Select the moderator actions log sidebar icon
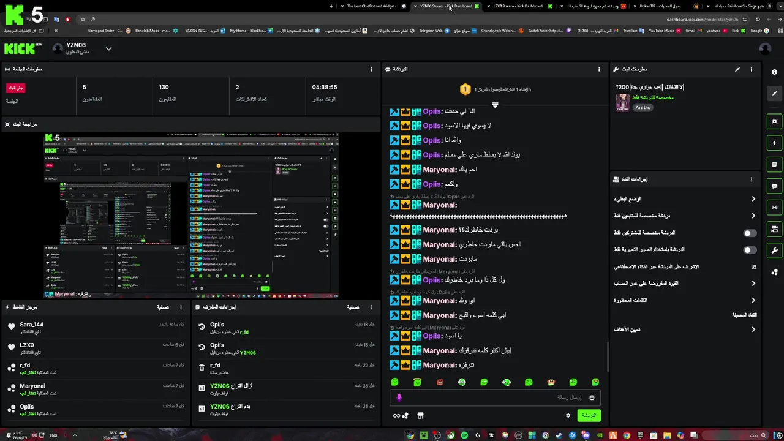Screen dimensions: 784x441 [x=775, y=165]
